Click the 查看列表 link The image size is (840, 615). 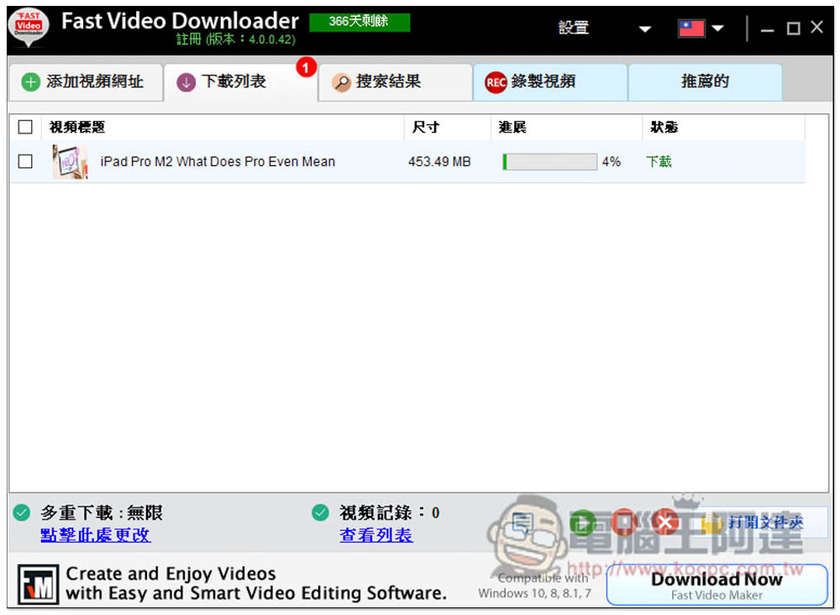376,534
